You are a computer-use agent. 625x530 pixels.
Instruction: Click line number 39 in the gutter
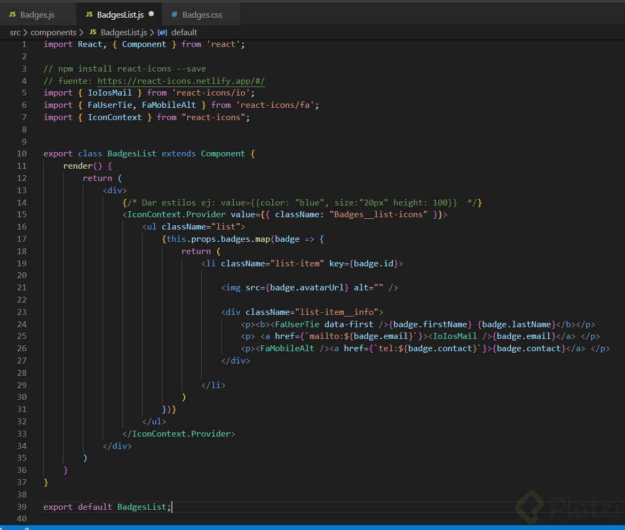point(22,507)
